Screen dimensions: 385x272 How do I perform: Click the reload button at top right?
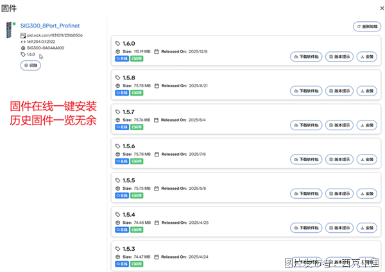point(367,26)
